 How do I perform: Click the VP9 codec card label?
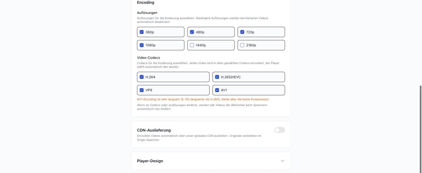click(x=149, y=90)
